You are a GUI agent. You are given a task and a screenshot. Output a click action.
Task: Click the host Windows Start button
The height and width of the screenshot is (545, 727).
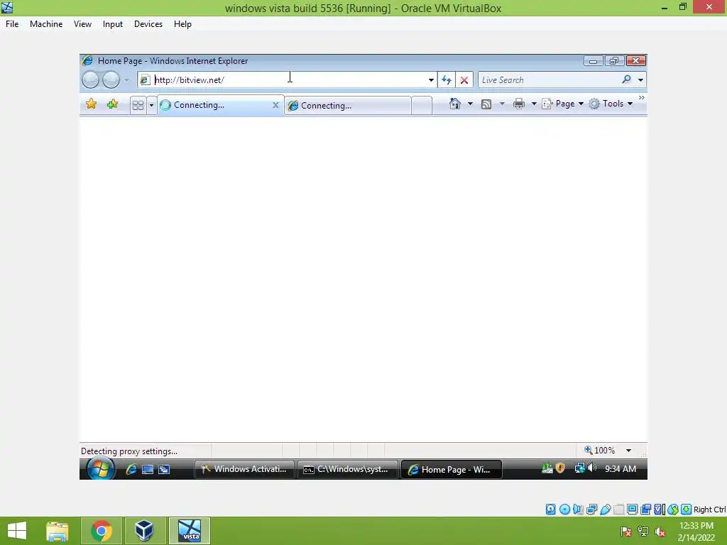pos(17,531)
